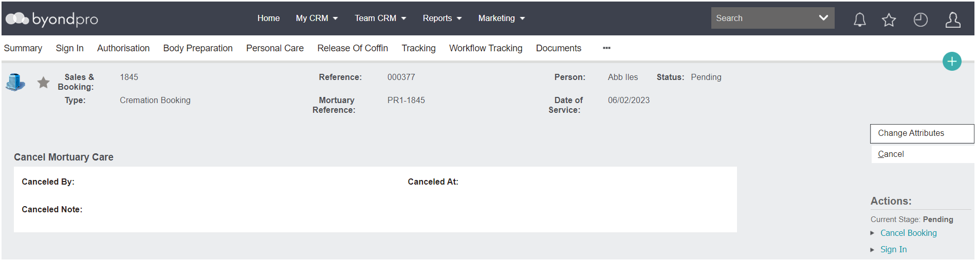
Task: Go to Home in top navigation
Action: tap(268, 18)
